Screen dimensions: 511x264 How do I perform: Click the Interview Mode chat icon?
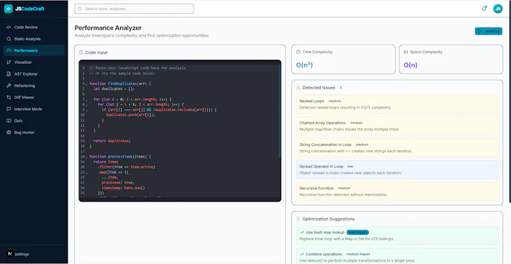pos(9,109)
